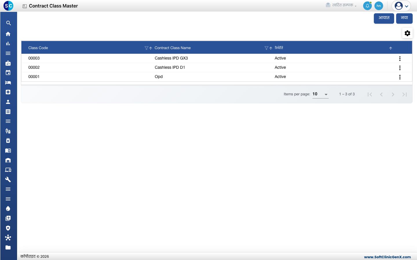Go to home via sidebar icon
The image size is (417, 260).
(8, 34)
